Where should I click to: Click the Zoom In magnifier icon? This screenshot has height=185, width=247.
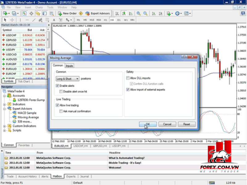pyautogui.click(x=138, y=14)
